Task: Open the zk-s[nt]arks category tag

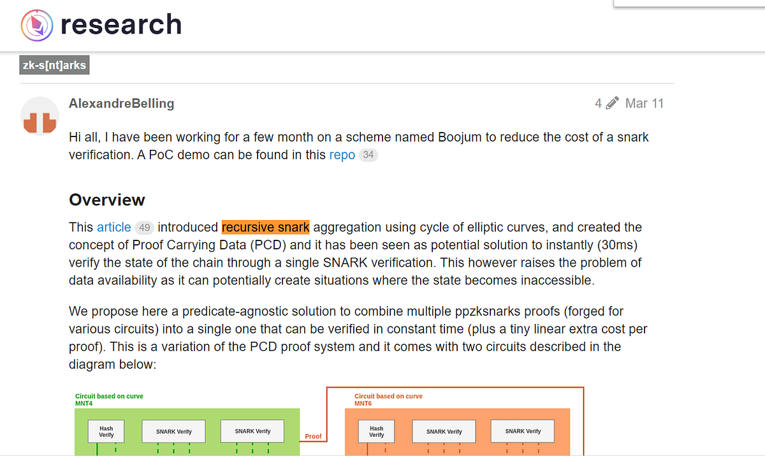Action: (54, 64)
